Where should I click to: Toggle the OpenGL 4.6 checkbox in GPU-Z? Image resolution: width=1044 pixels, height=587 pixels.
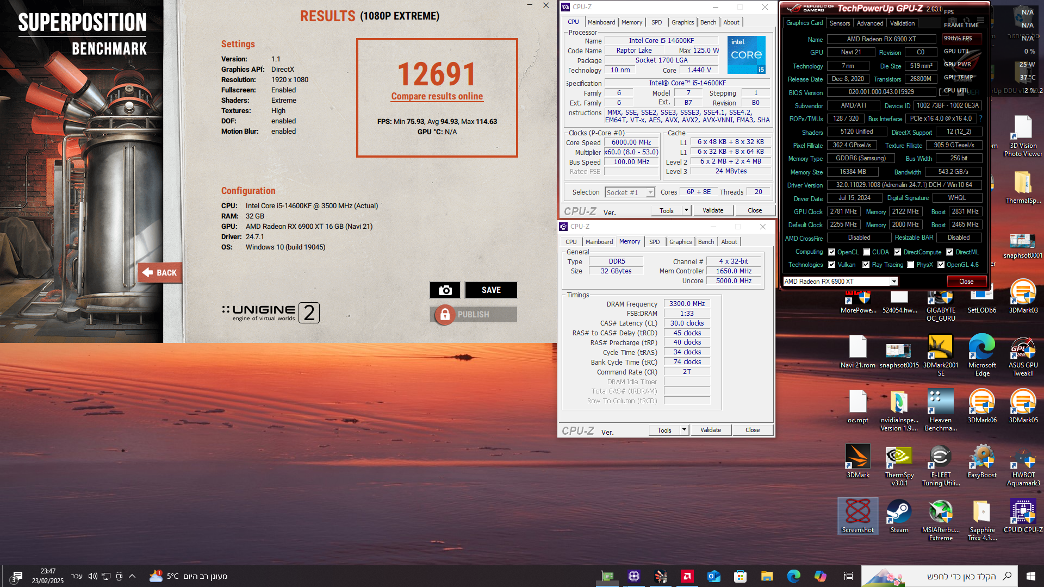(x=941, y=265)
